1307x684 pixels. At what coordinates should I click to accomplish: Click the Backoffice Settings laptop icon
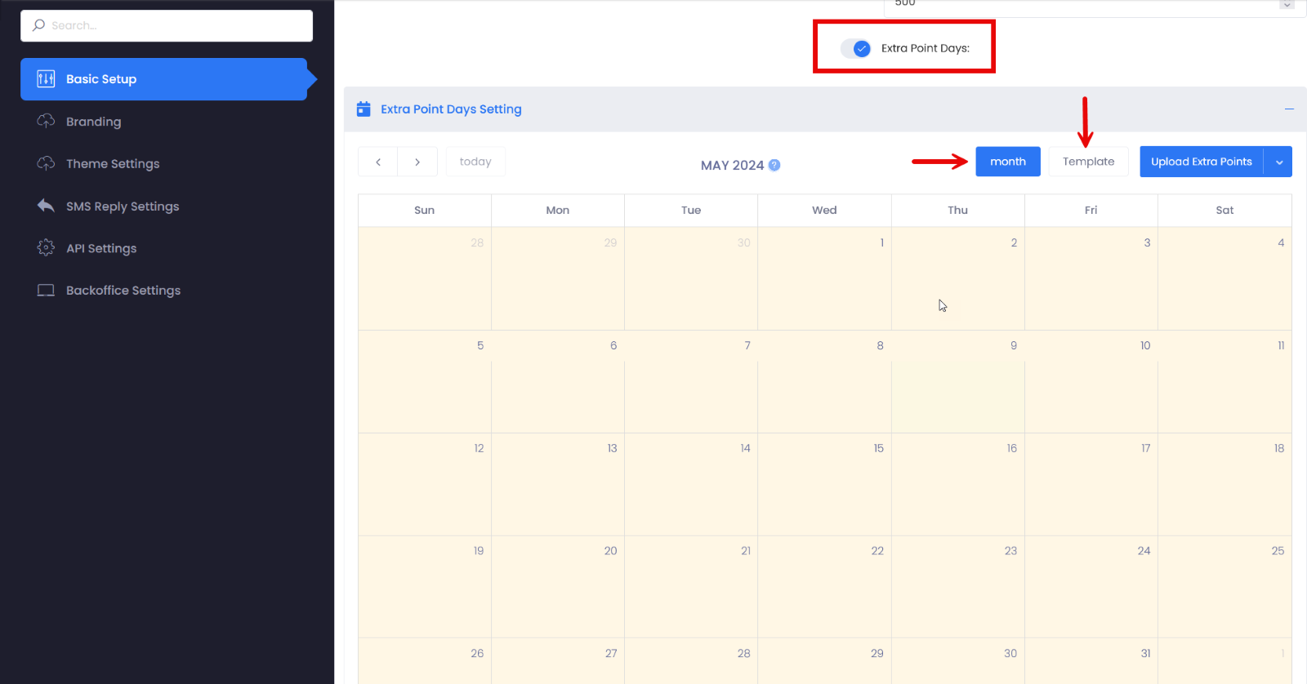point(46,290)
